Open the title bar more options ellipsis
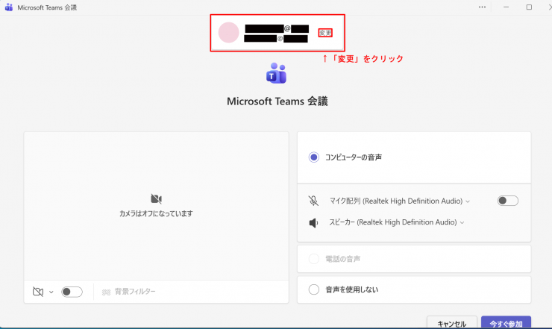This screenshot has width=552, height=329. pyautogui.click(x=483, y=7)
